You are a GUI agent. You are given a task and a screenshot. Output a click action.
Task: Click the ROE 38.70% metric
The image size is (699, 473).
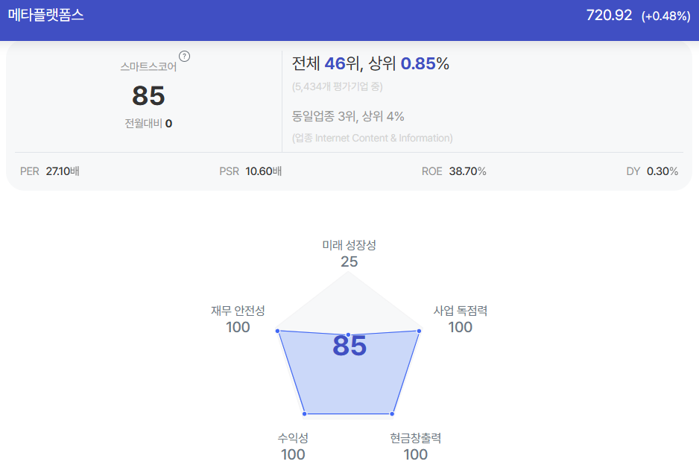[454, 171]
